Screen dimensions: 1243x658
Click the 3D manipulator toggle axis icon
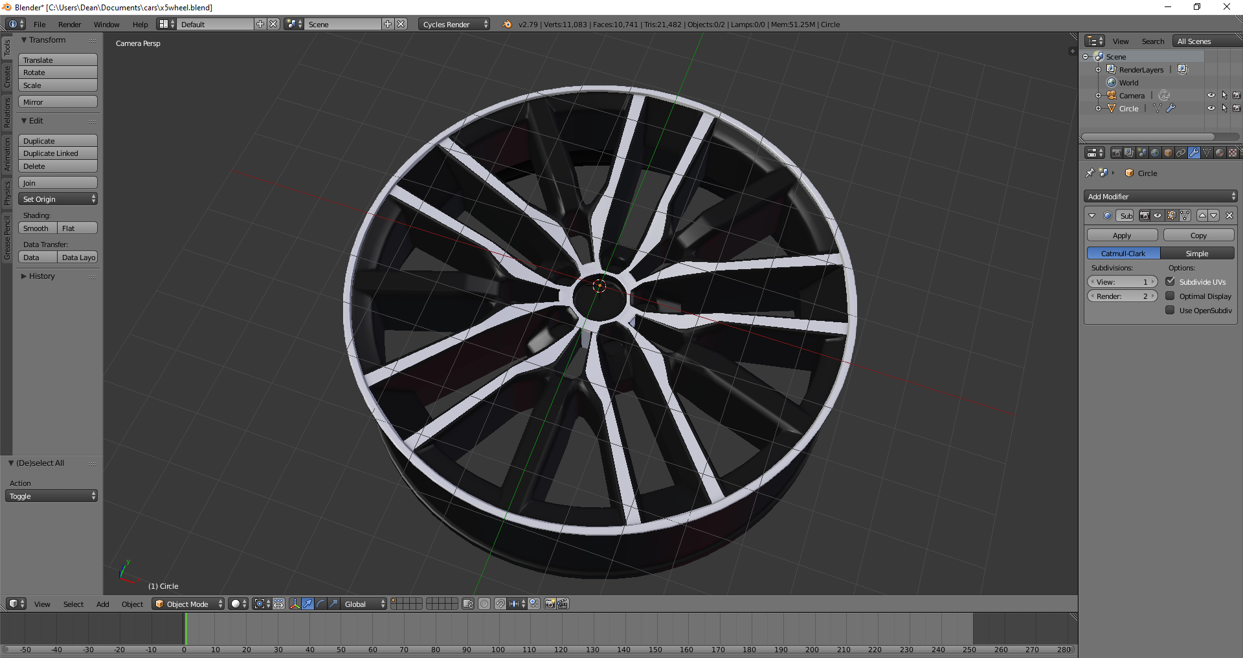pos(295,604)
